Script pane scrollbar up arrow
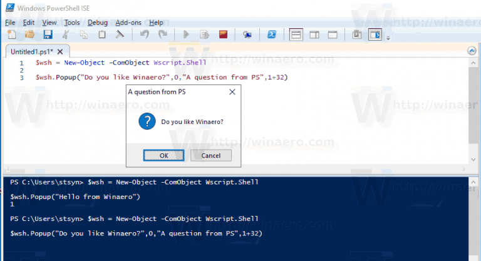481x261 pixels. 473,63
